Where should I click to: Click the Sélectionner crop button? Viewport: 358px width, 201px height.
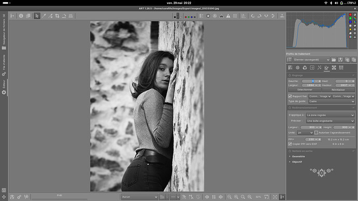tap(305, 90)
